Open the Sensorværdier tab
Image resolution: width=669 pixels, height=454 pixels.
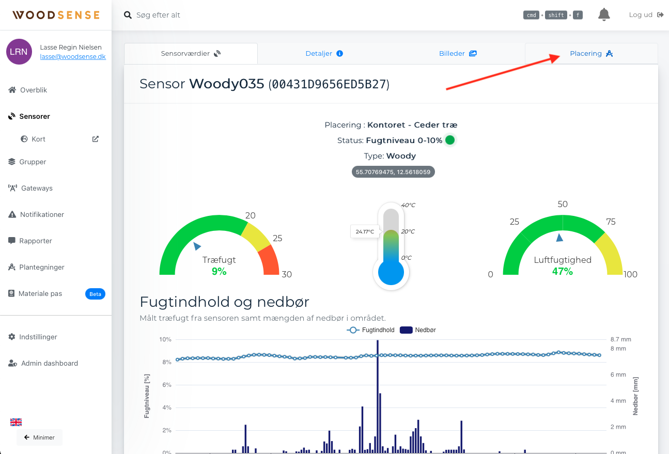pyautogui.click(x=191, y=53)
